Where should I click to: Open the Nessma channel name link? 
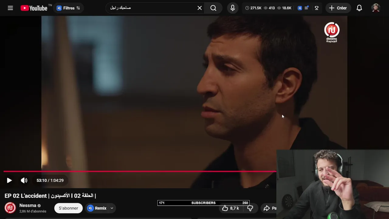point(28,205)
